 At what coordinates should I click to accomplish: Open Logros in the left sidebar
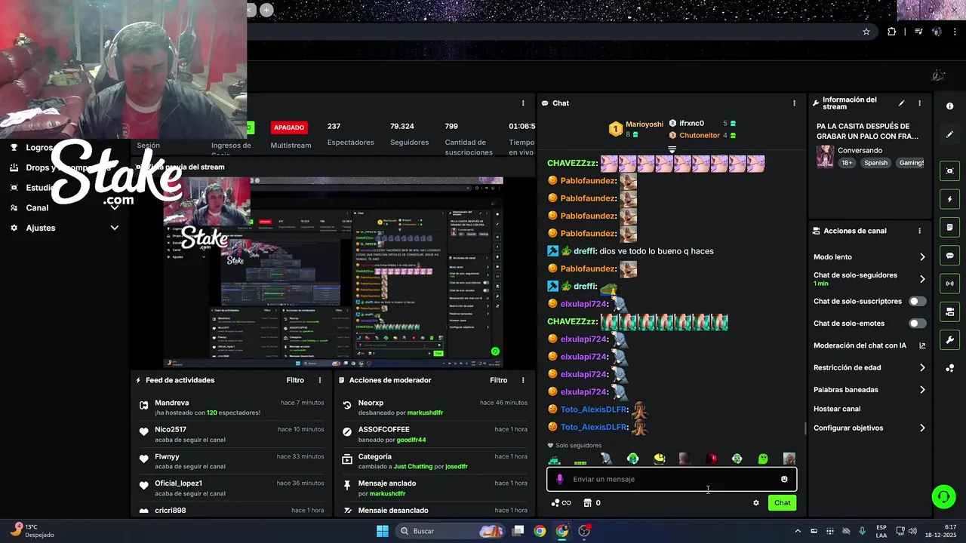click(x=39, y=148)
